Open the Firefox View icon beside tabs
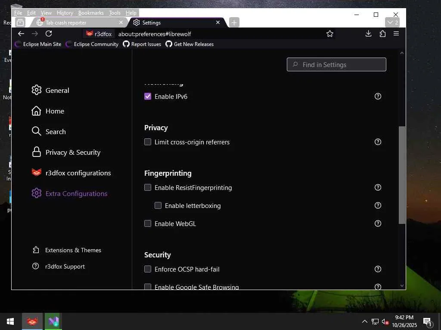This screenshot has width=441, height=330. 21,22
